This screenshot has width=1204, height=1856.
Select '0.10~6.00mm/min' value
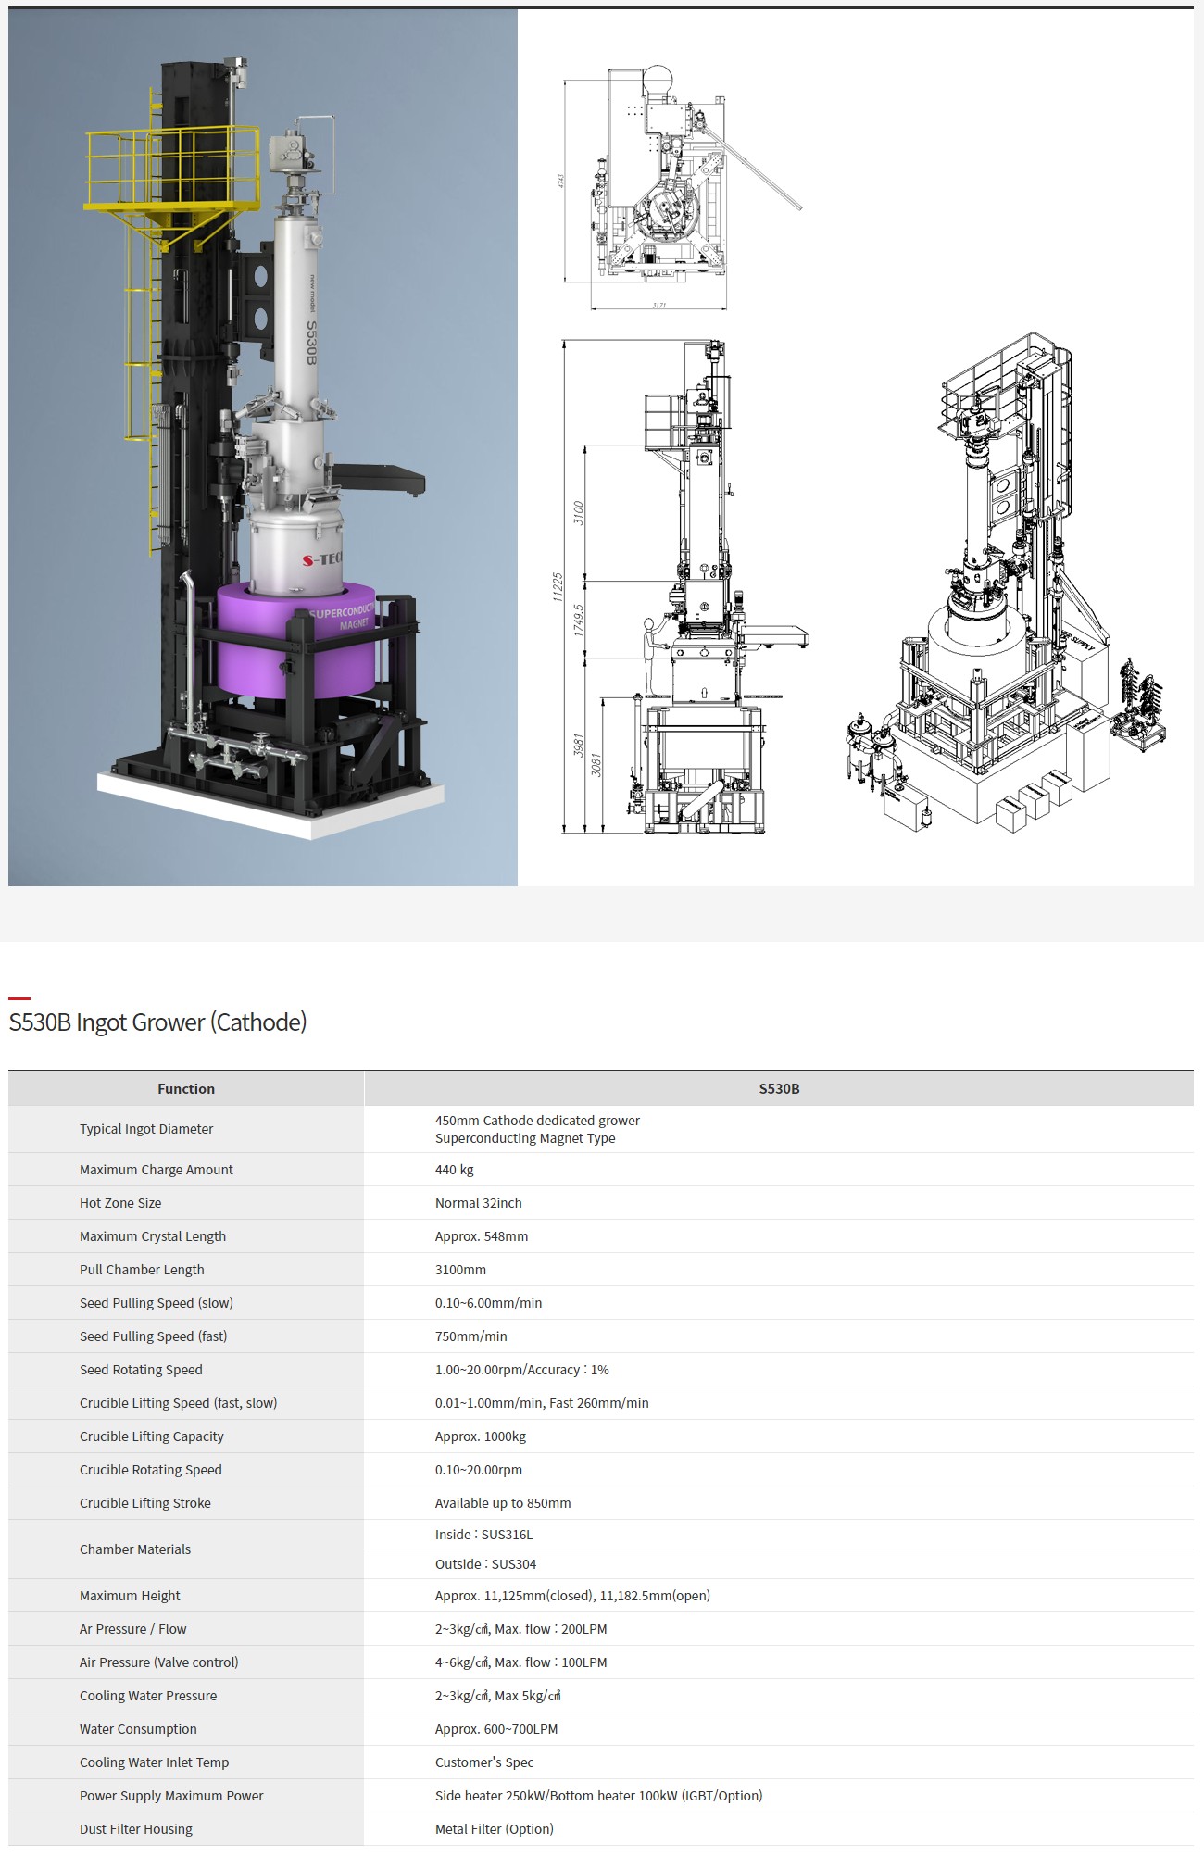pos(489,1303)
